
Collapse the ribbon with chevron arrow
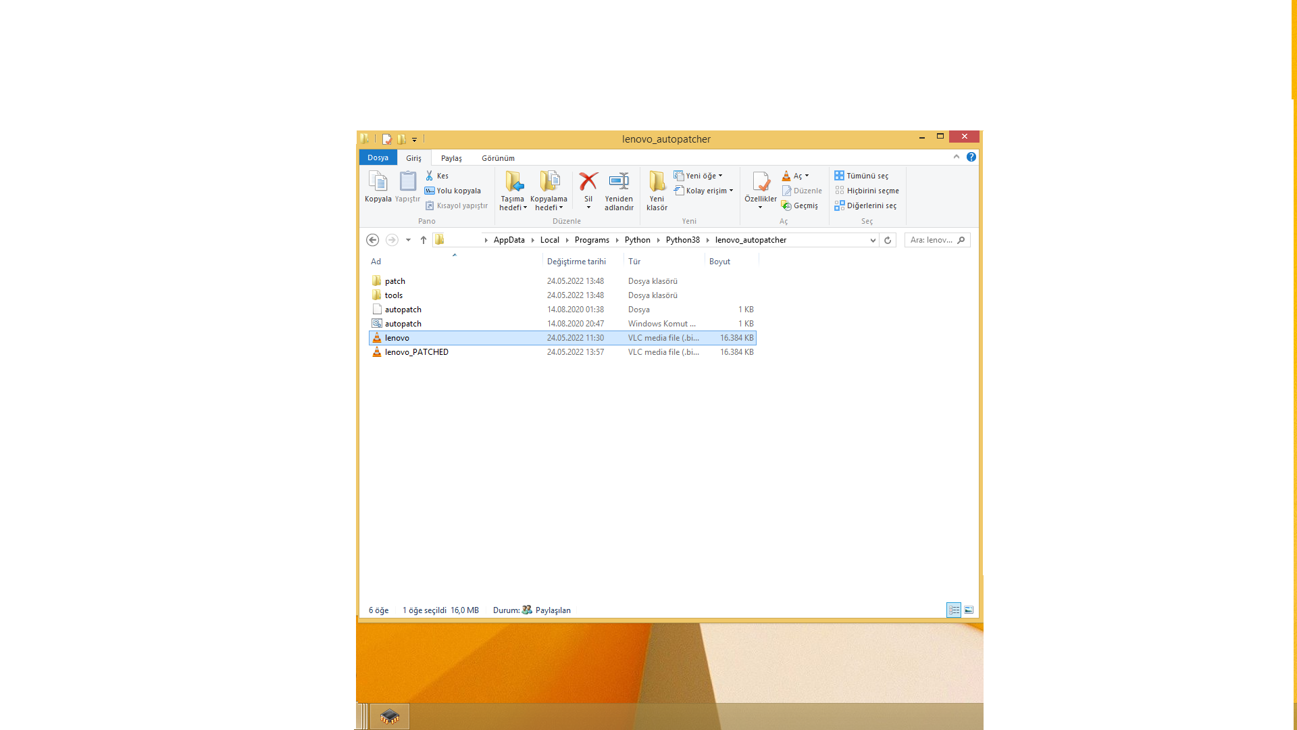(x=956, y=157)
